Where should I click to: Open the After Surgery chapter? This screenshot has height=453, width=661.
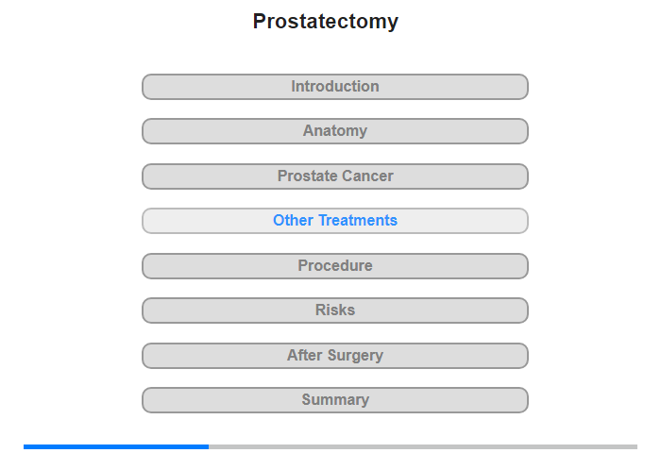click(334, 356)
